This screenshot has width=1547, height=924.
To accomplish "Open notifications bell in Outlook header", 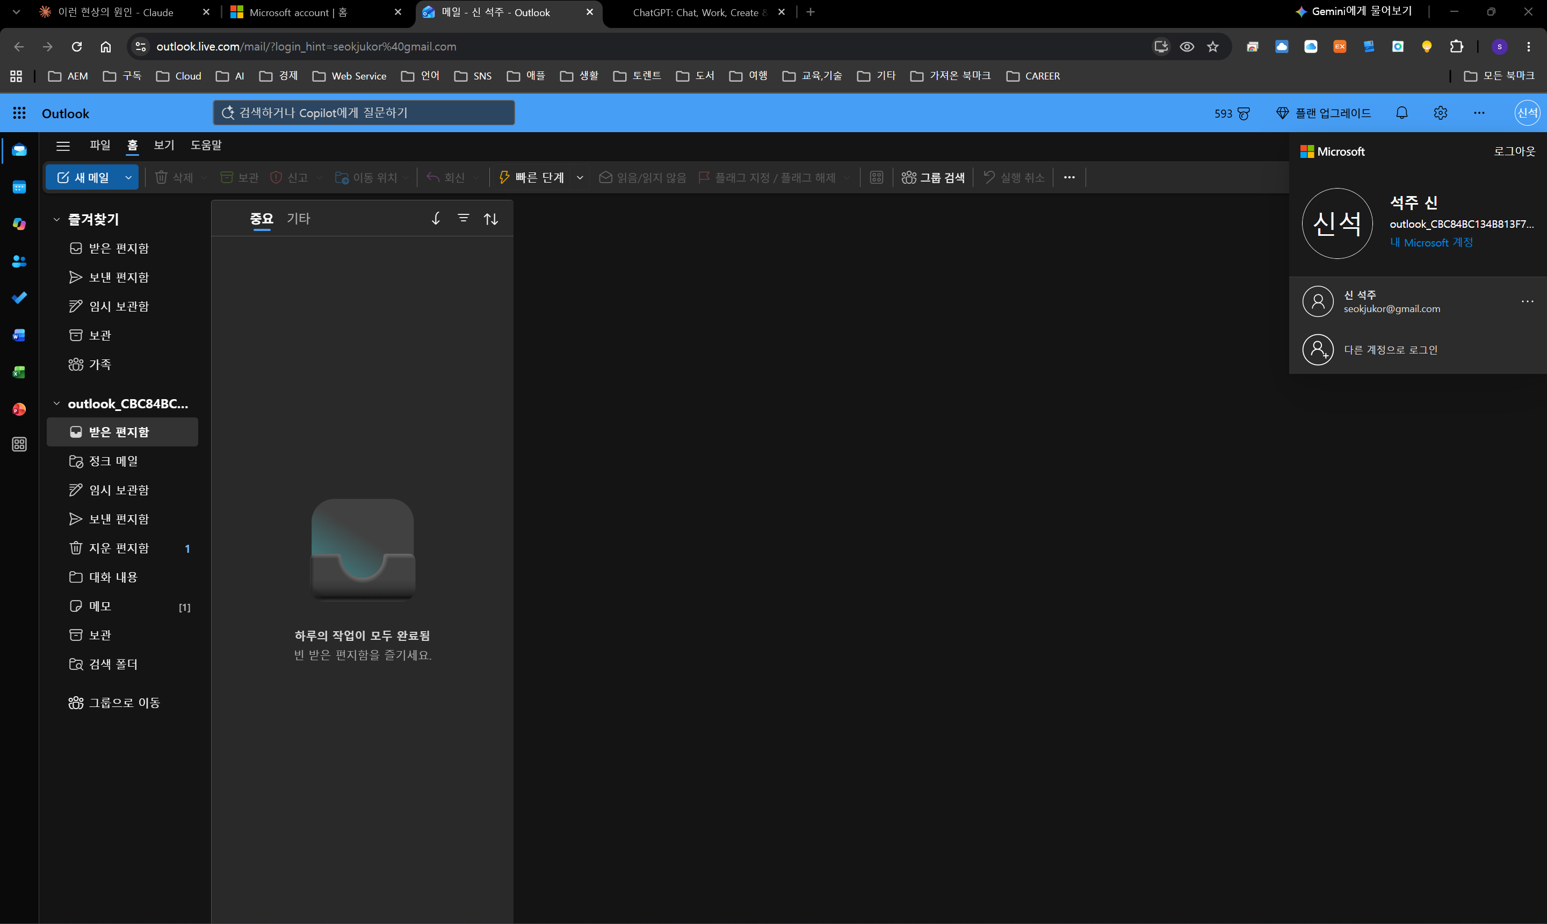I will [1401, 113].
